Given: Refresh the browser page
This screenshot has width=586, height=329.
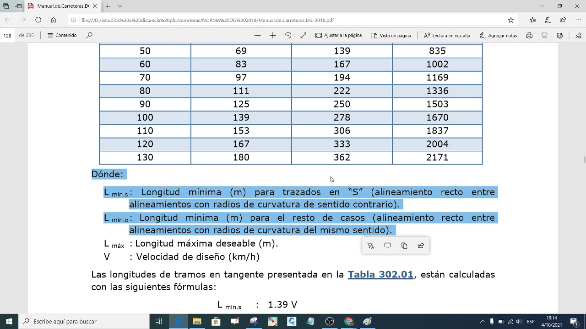Looking at the screenshot, I should [x=38, y=20].
